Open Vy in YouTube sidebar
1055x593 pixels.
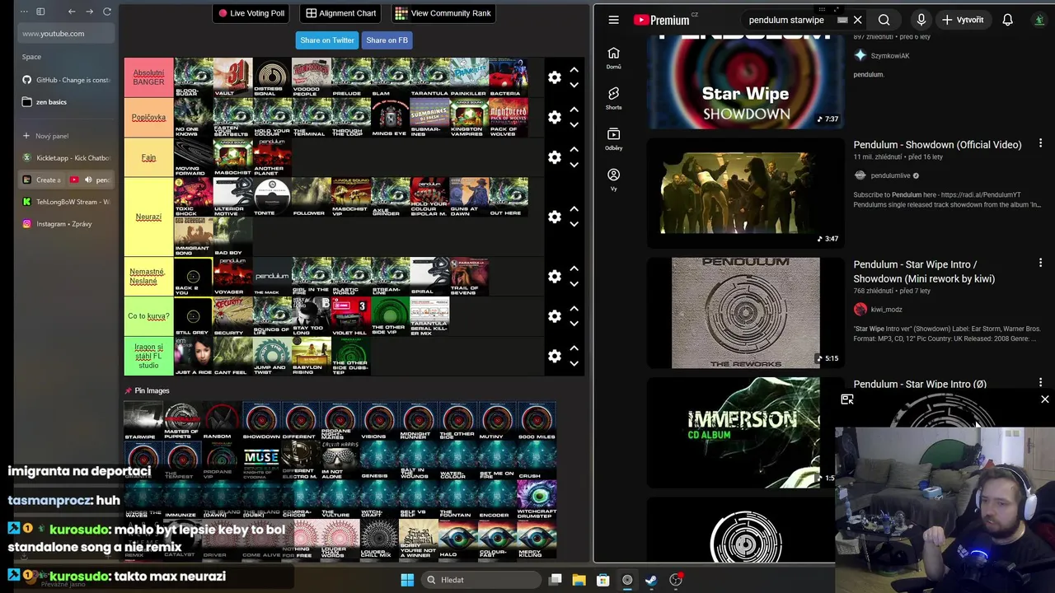613,180
